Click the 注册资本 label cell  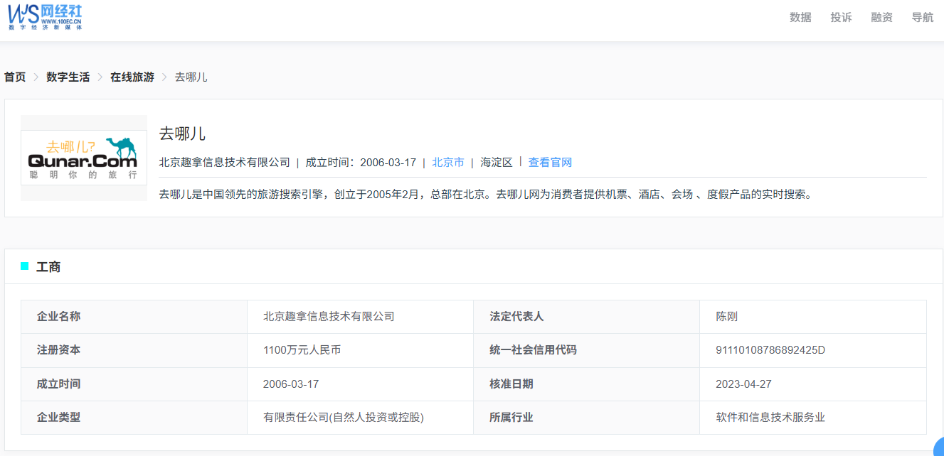(134, 350)
